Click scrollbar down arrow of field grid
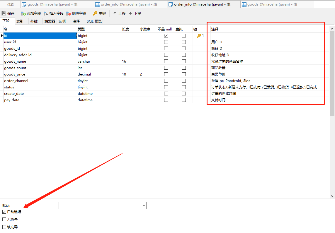 [332, 196]
